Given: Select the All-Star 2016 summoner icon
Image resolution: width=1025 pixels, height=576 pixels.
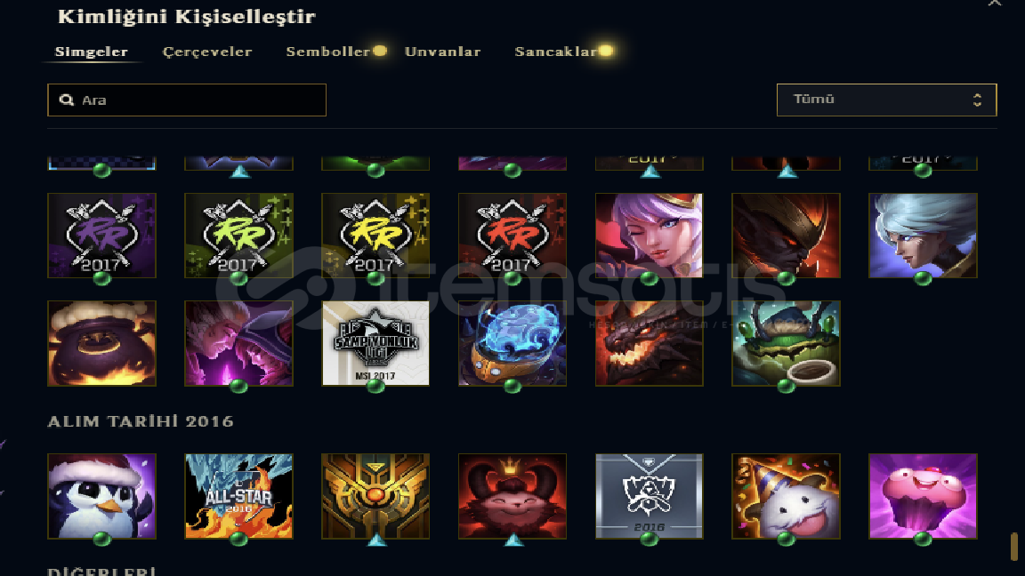Looking at the screenshot, I should [238, 496].
